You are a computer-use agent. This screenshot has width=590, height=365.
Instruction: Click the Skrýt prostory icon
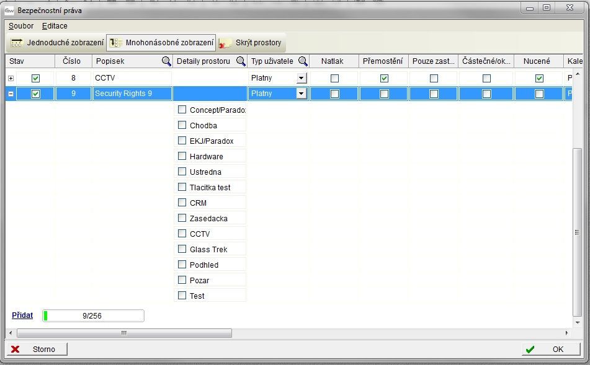225,43
